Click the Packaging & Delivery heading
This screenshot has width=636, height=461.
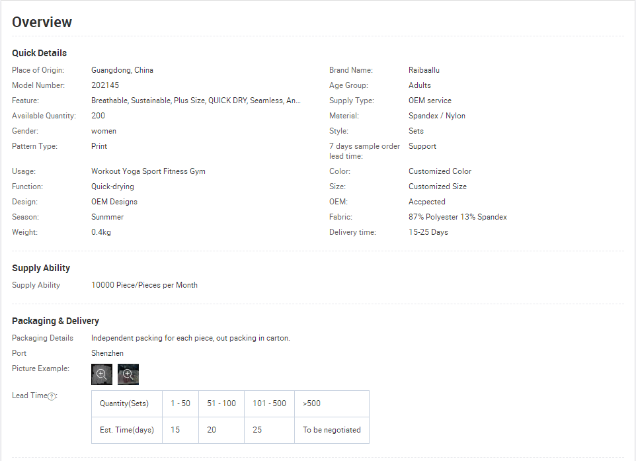click(x=56, y=321)
